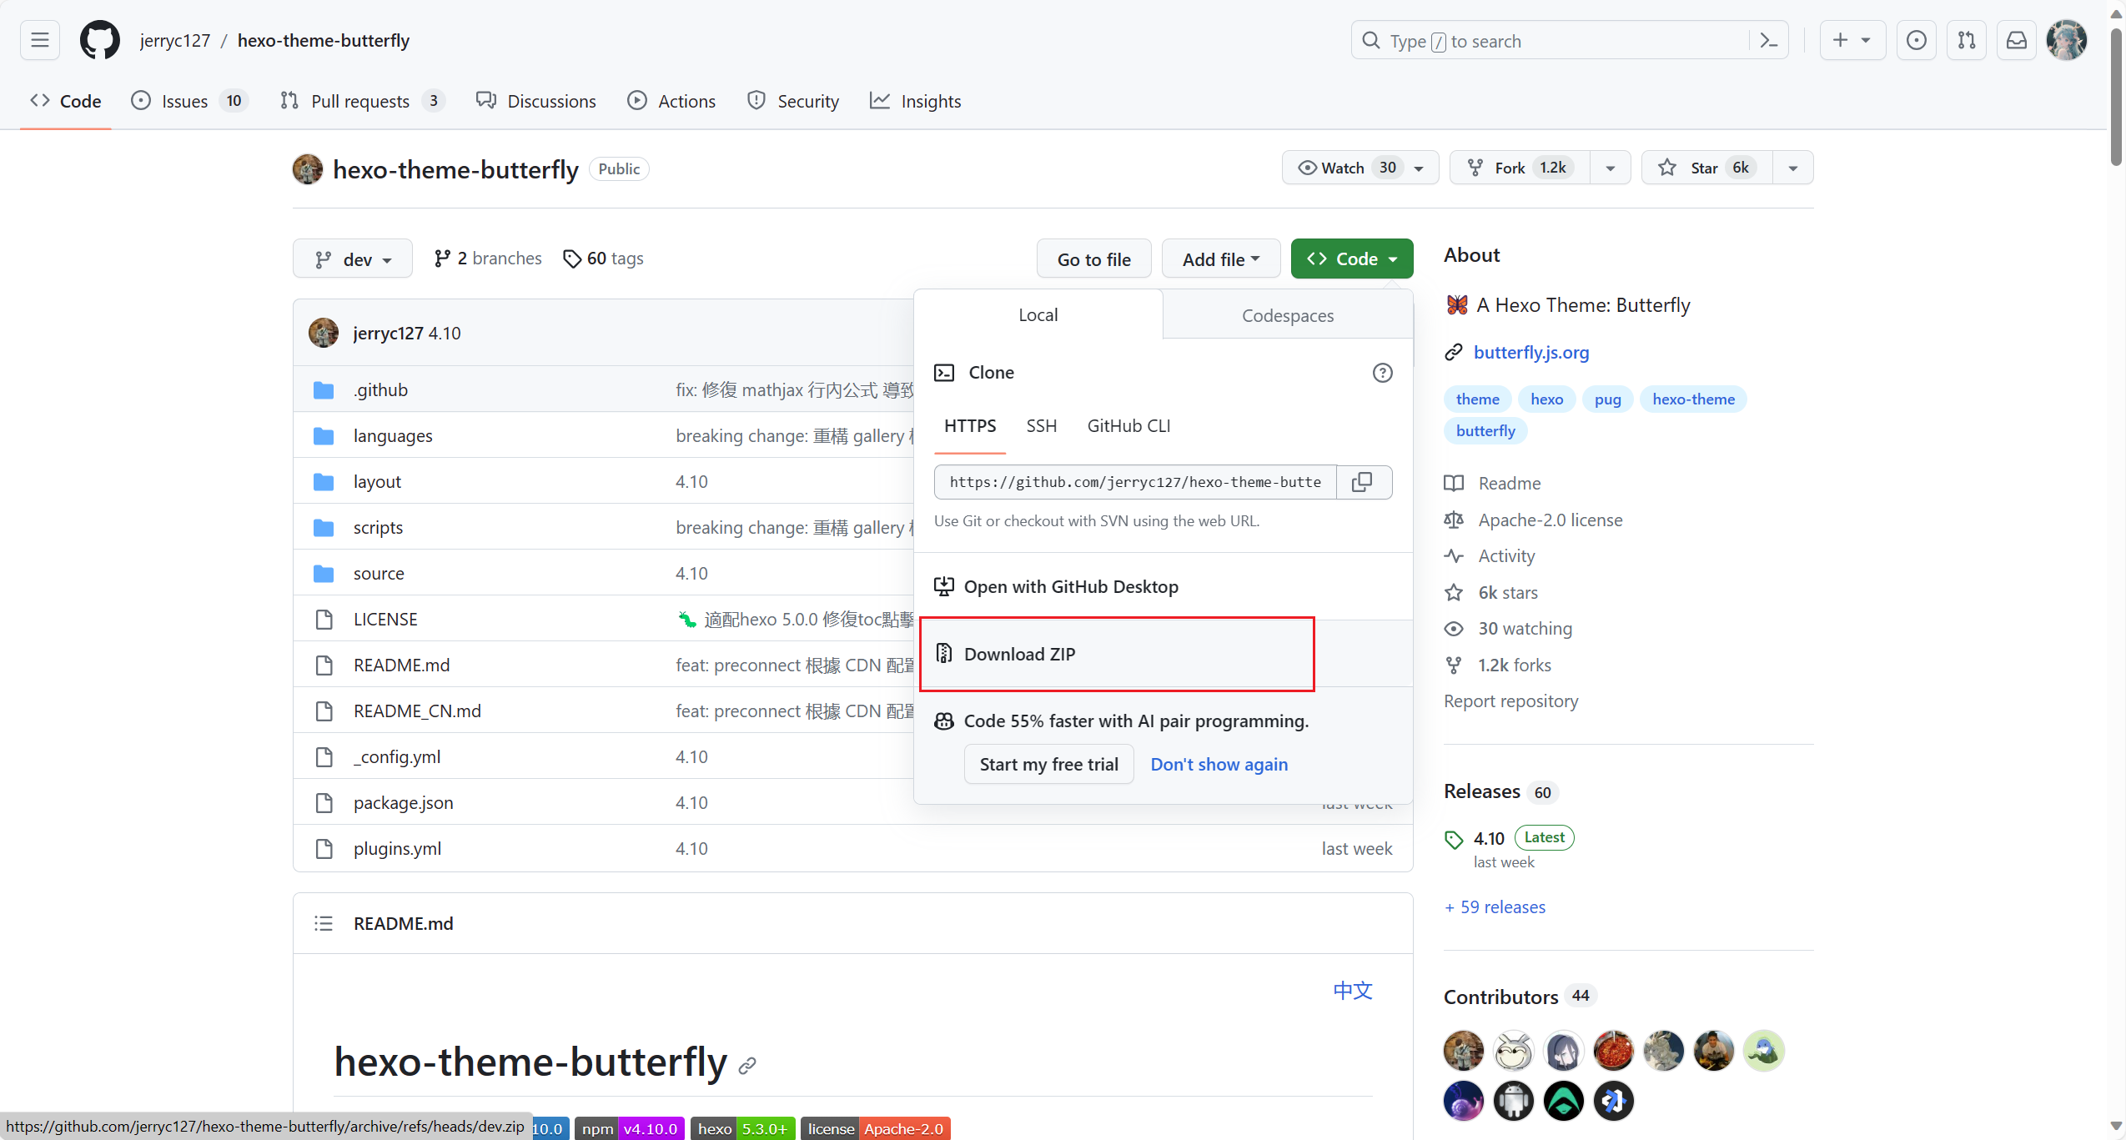Switch to the Codespaces tab
Screen dimensions: 2126x1140
pyautogui.click(x=1287, y=316)
